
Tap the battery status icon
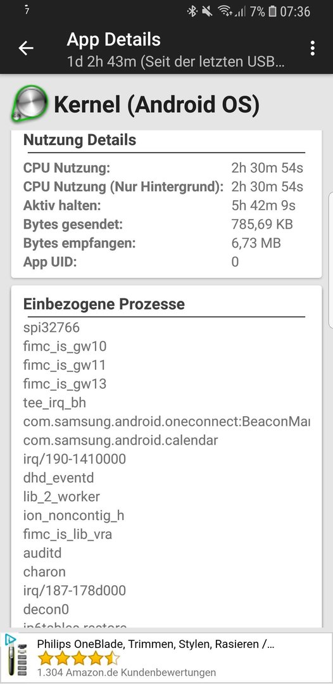[272, 11]
